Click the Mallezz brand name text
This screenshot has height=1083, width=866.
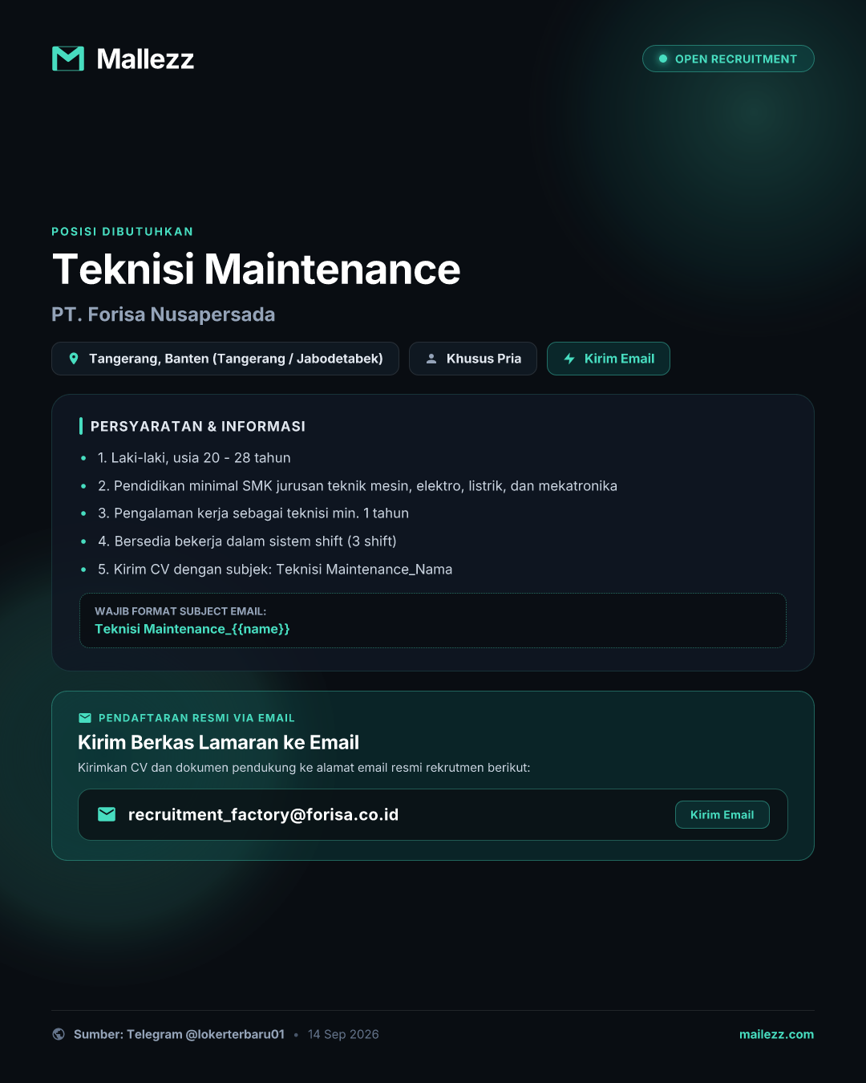(x=145, y=59)
